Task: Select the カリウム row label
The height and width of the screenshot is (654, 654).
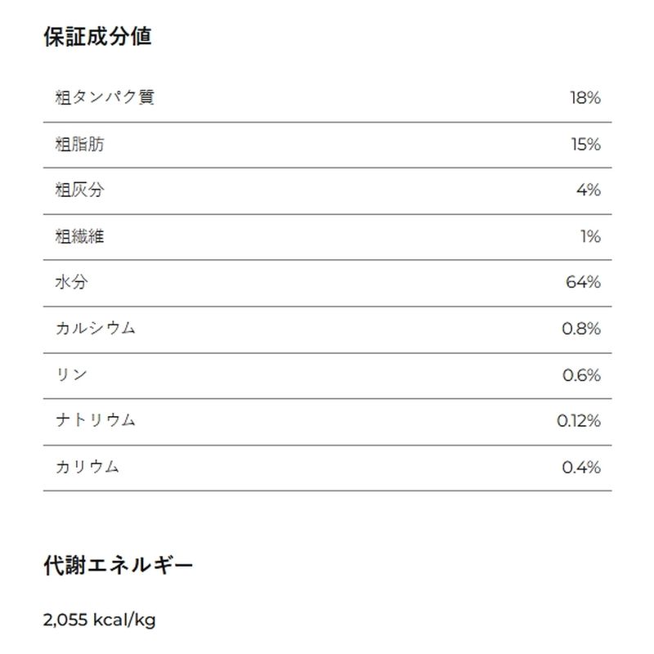Action: (87, 467)
